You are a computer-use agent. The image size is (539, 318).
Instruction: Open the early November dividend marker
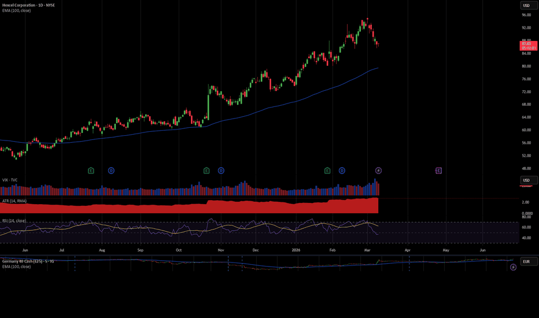[221, 171]
